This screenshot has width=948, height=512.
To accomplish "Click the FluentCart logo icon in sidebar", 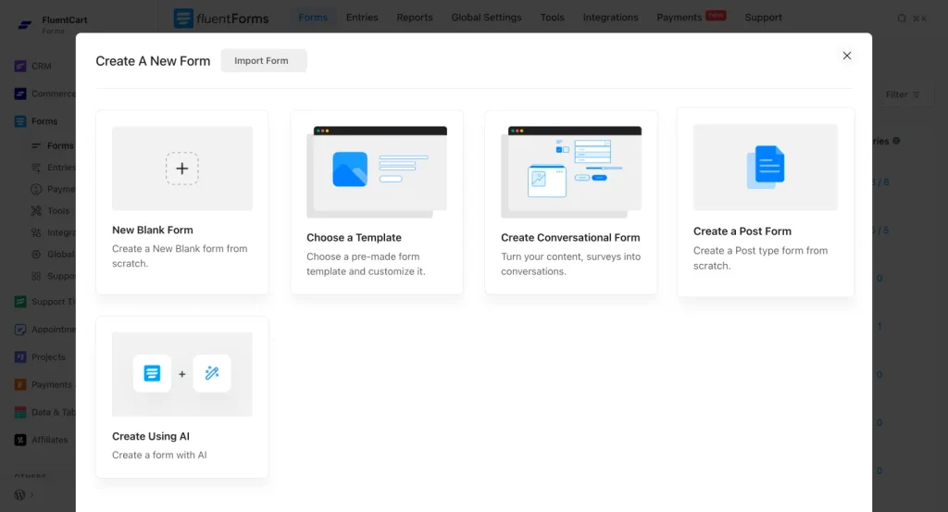I will point(25,25).
